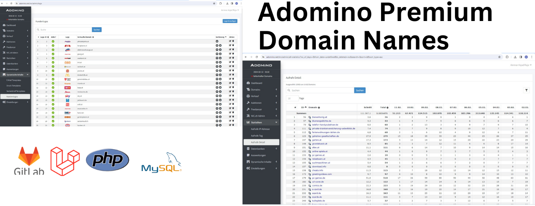Click Suchen button in Kundenlogos window
The image size is (535, 206).
(96, 30)
